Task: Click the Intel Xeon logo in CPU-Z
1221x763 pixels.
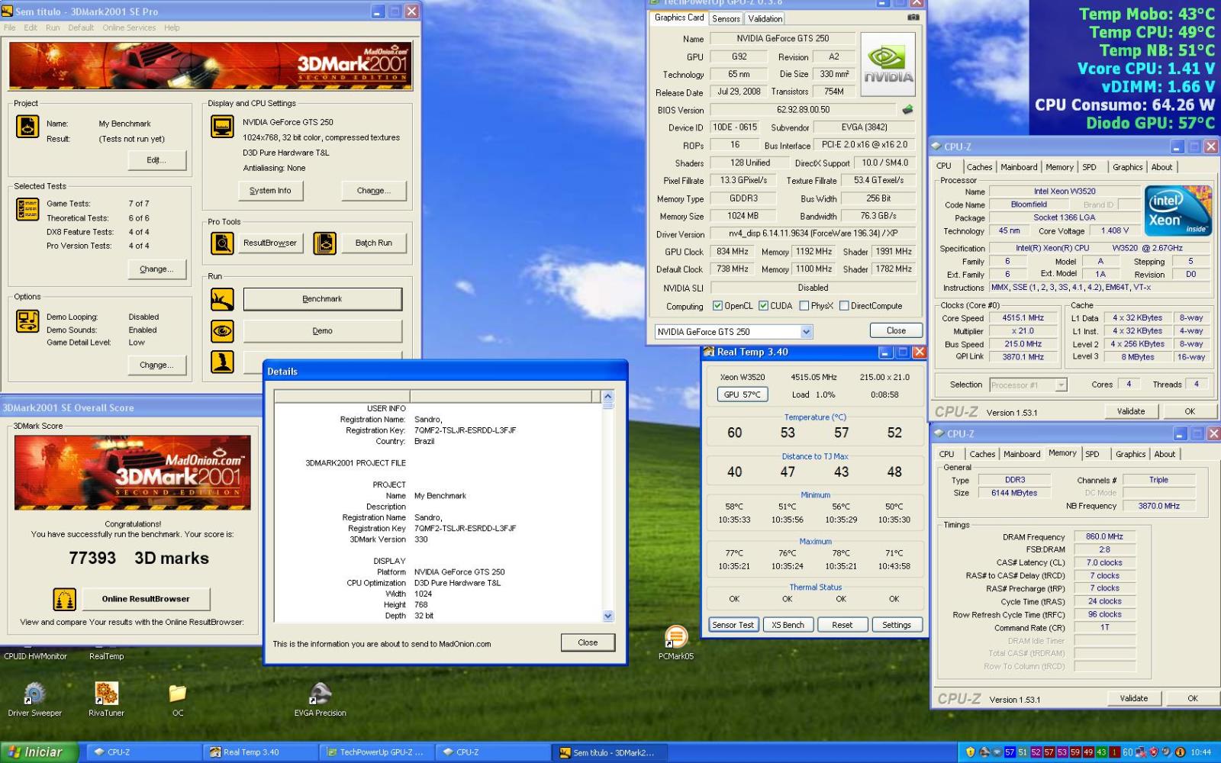Action: pos(1178,211)
